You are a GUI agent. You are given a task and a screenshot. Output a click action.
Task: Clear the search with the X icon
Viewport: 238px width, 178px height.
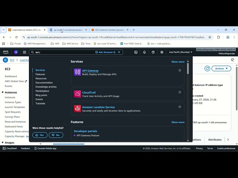tap(119, 52)
